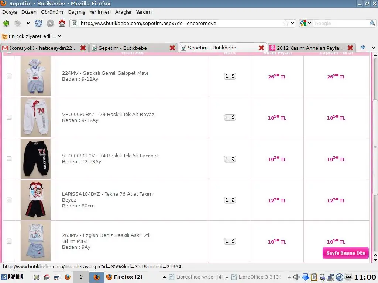Expand the hidden system tray icons arrow
The height and width of the screenshot is (283, 378).
pos(289,277)
